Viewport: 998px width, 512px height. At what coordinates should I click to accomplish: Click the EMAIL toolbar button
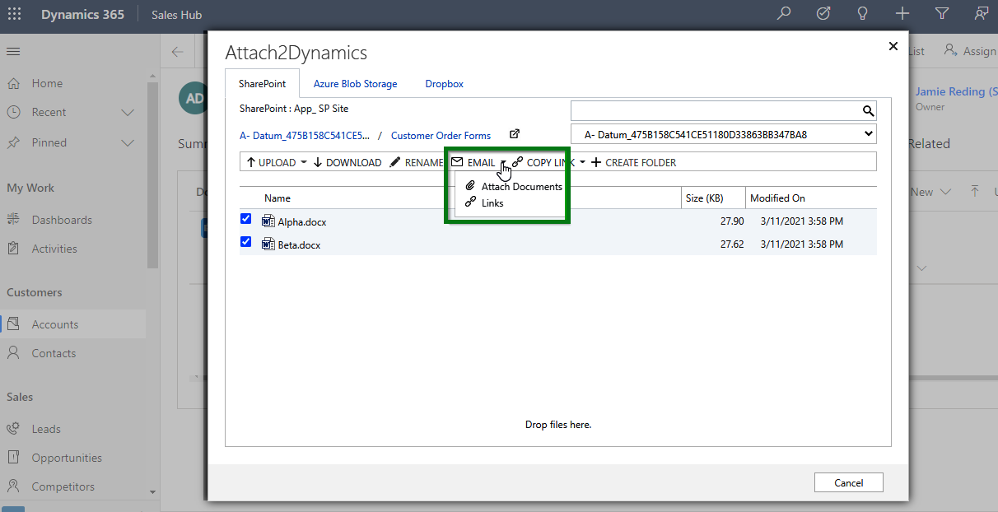coord(473,162)
